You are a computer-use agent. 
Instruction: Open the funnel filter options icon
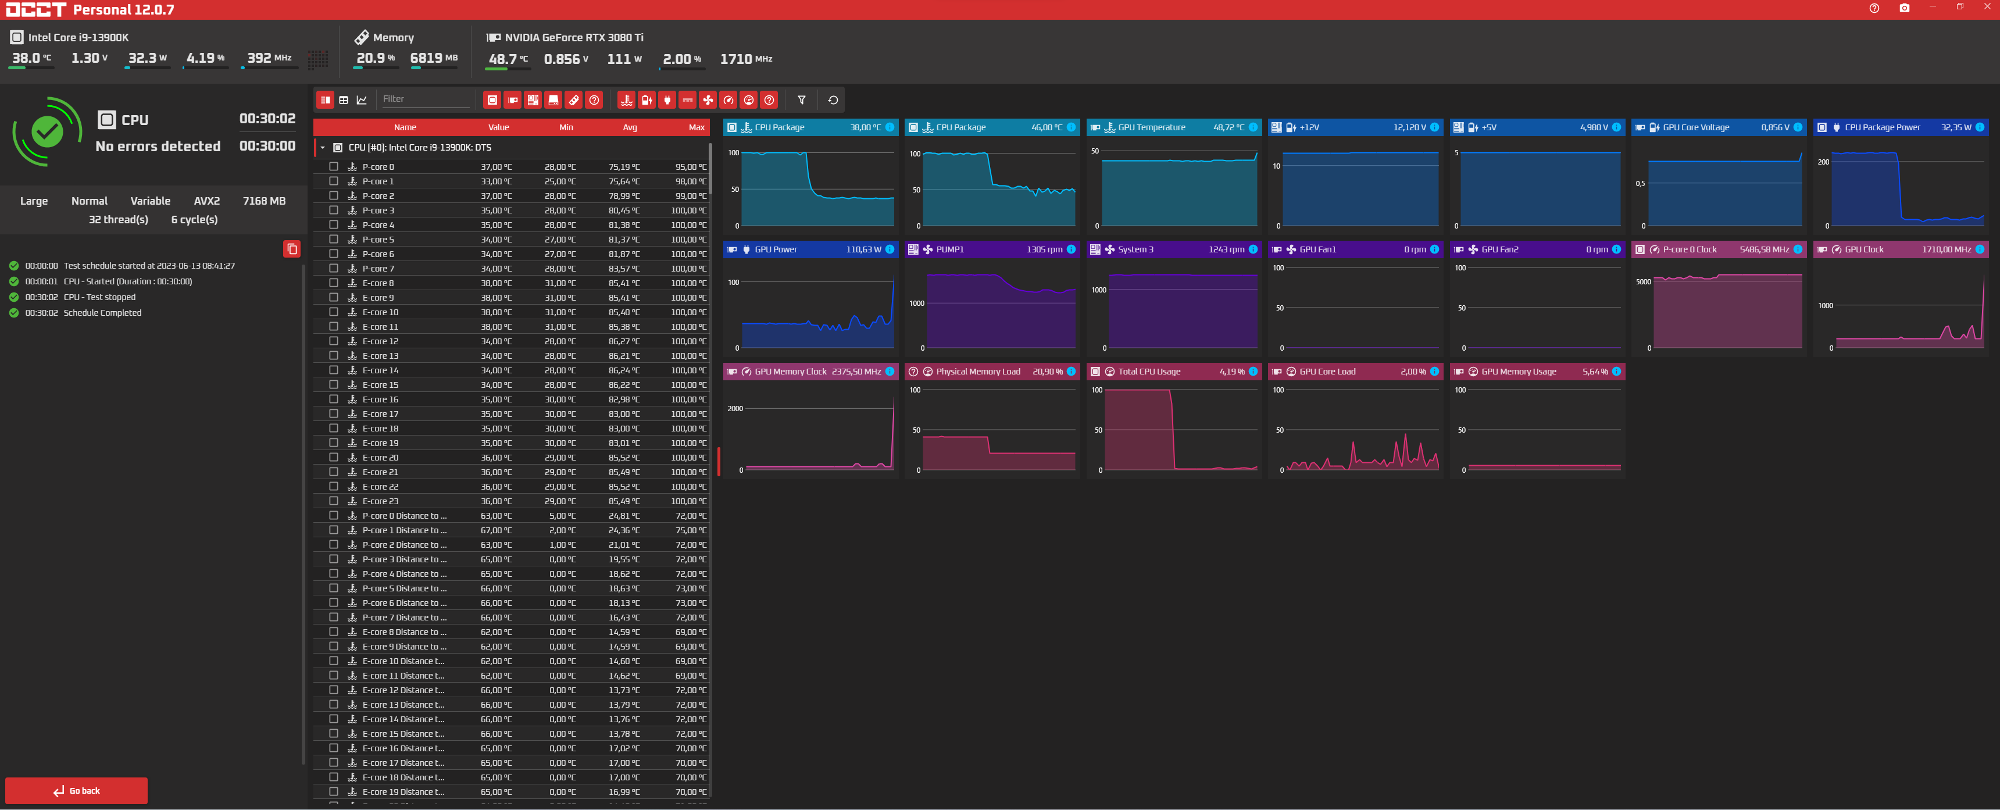[802, 99]
